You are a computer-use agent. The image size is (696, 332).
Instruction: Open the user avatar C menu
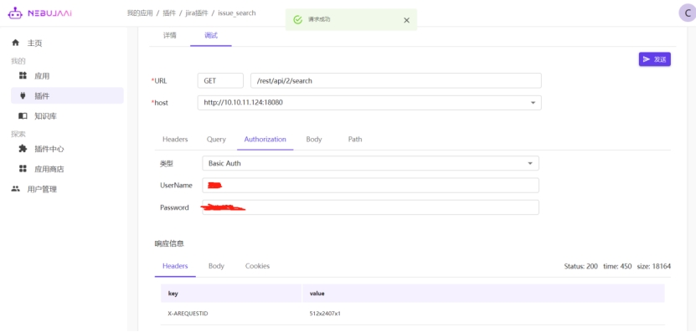point(688,13)
